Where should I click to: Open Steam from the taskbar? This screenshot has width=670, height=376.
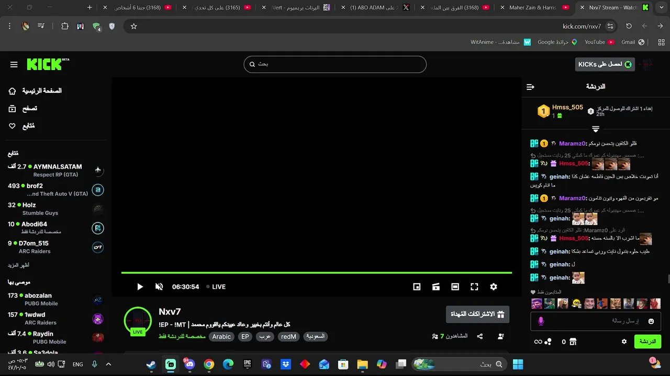click(x=151, y=364)
